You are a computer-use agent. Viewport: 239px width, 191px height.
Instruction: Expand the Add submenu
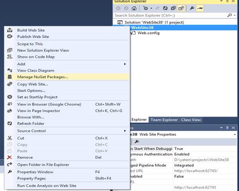point(67,64)
